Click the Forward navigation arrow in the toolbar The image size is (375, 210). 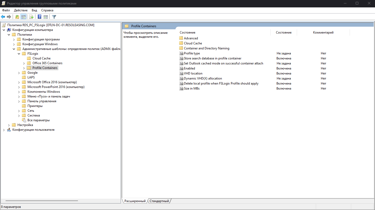click(9, 17)
